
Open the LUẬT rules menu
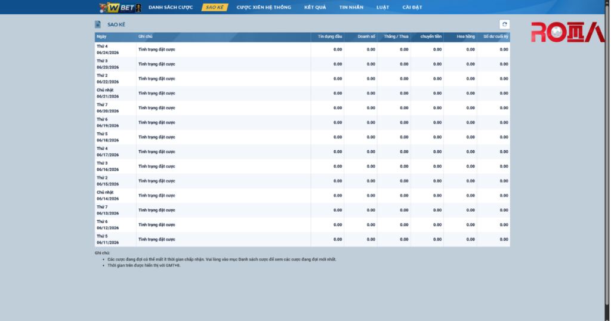pyautogui.click(x=382, y=7)
